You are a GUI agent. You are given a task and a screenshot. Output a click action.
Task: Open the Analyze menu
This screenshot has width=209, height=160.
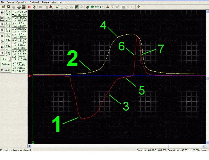tap(45, 2)
